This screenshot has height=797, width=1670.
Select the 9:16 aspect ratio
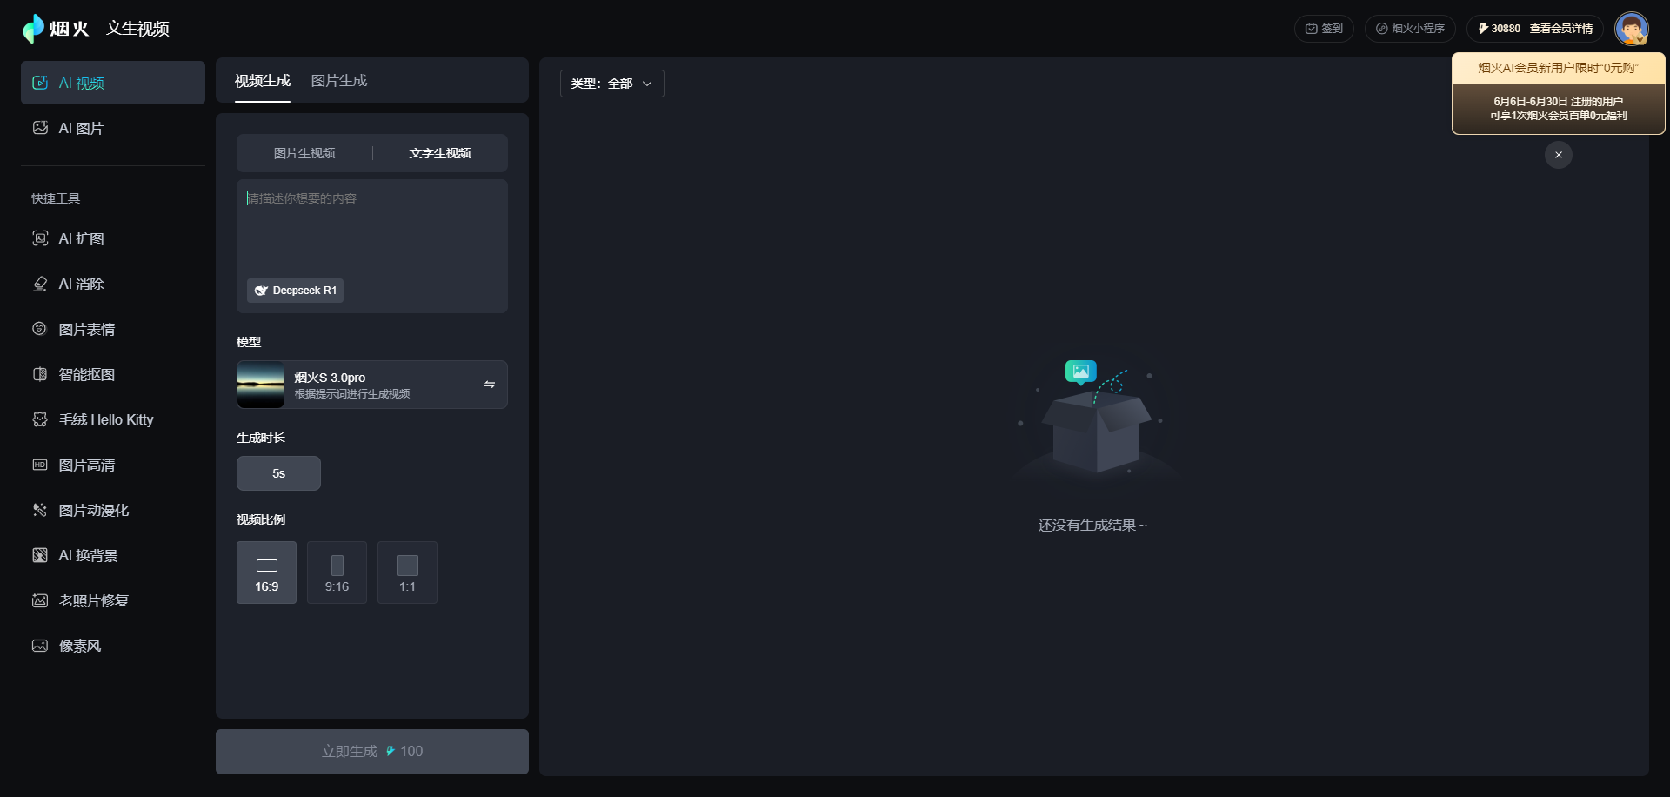(x=337, y=573)
